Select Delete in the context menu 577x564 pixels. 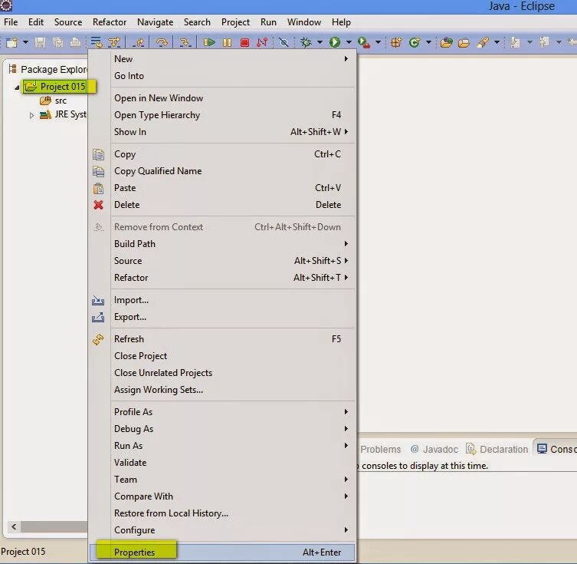[x=222, y=205]
